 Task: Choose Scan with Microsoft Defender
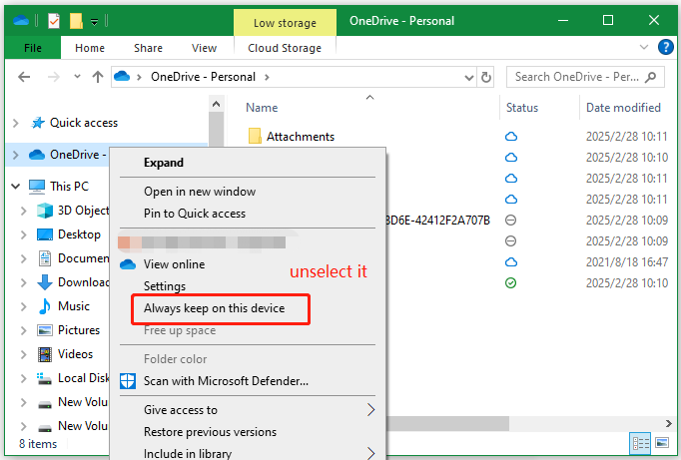click(226, 381)
